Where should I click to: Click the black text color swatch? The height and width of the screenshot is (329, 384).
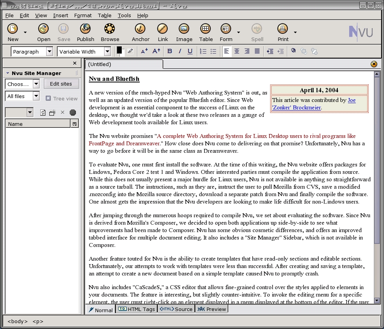click(119, 50)
